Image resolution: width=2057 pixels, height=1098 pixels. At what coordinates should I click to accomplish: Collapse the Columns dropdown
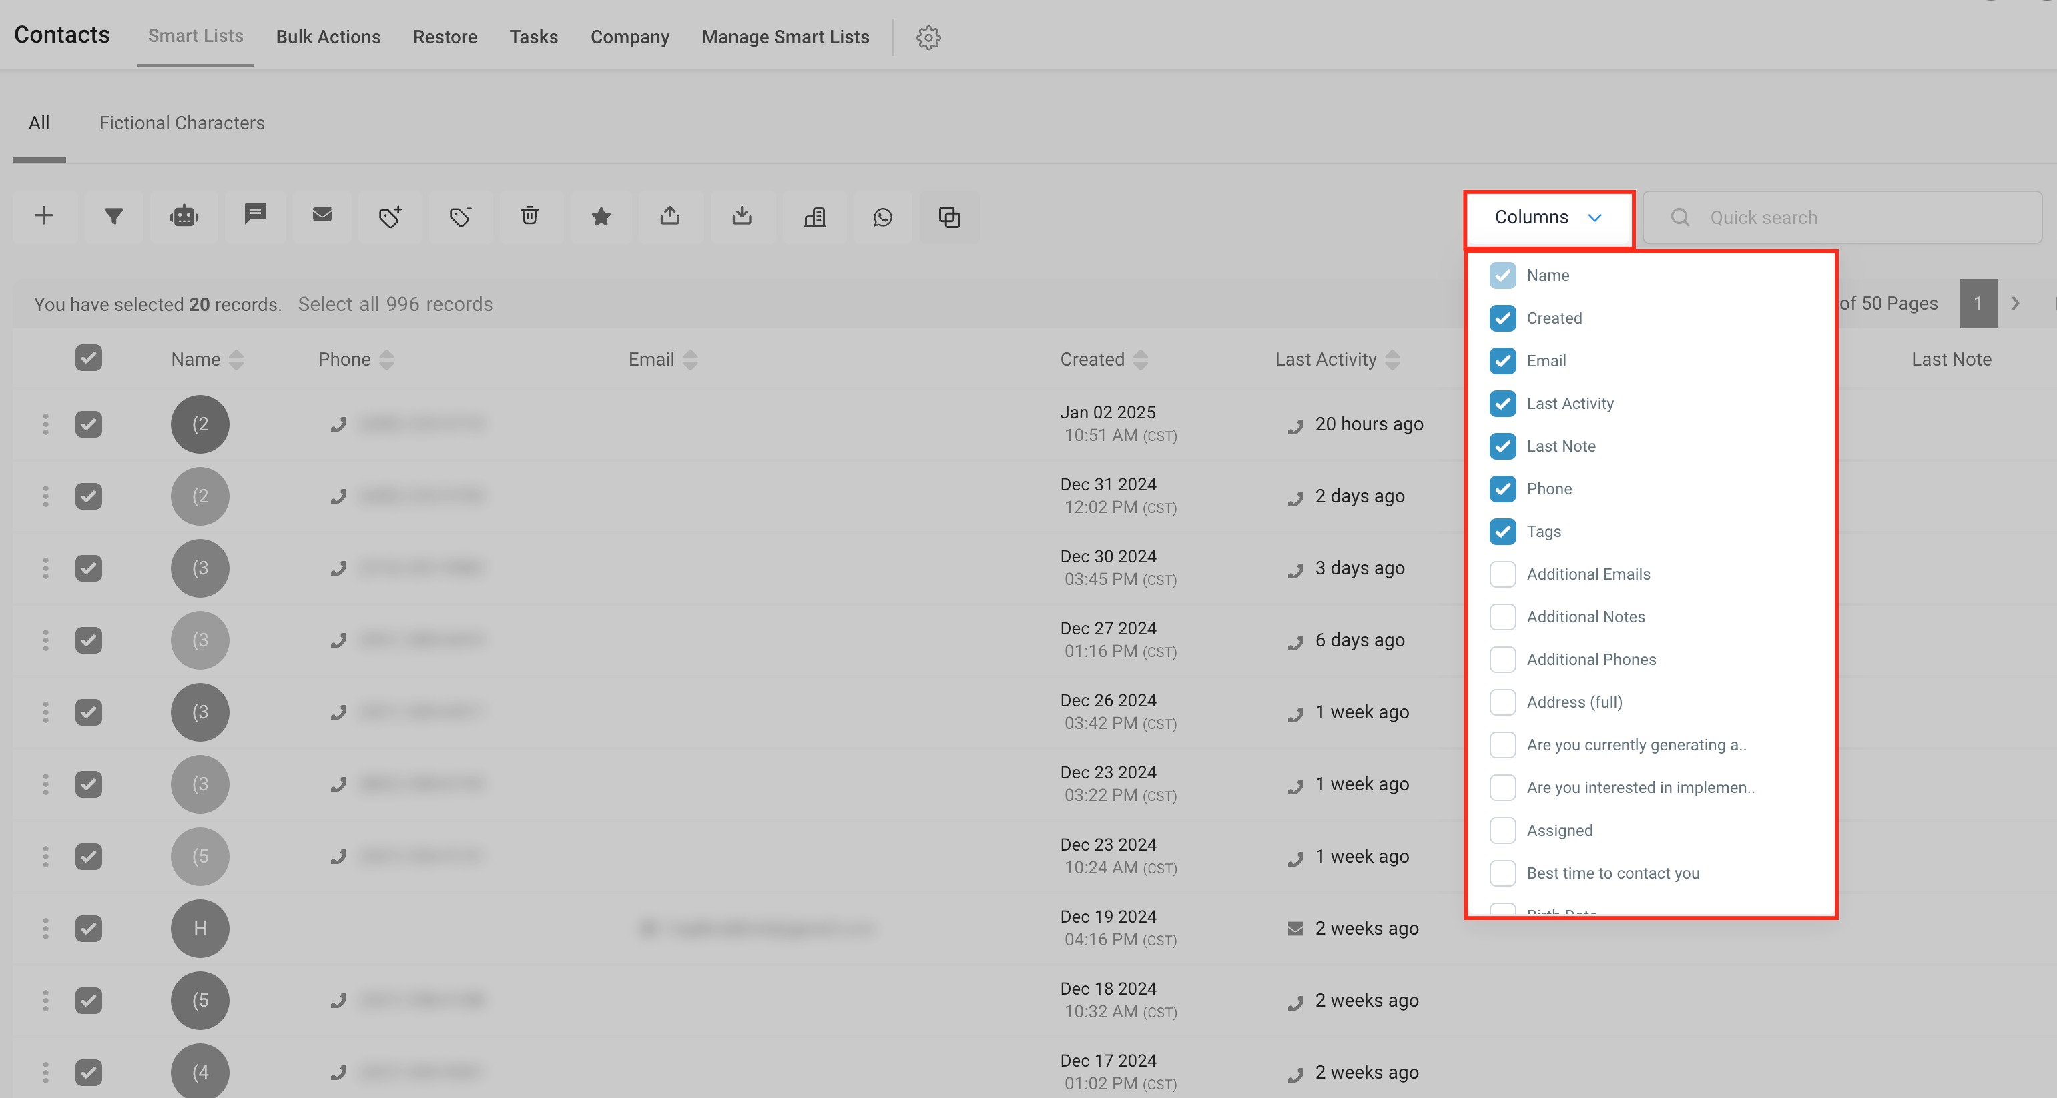1548,218
